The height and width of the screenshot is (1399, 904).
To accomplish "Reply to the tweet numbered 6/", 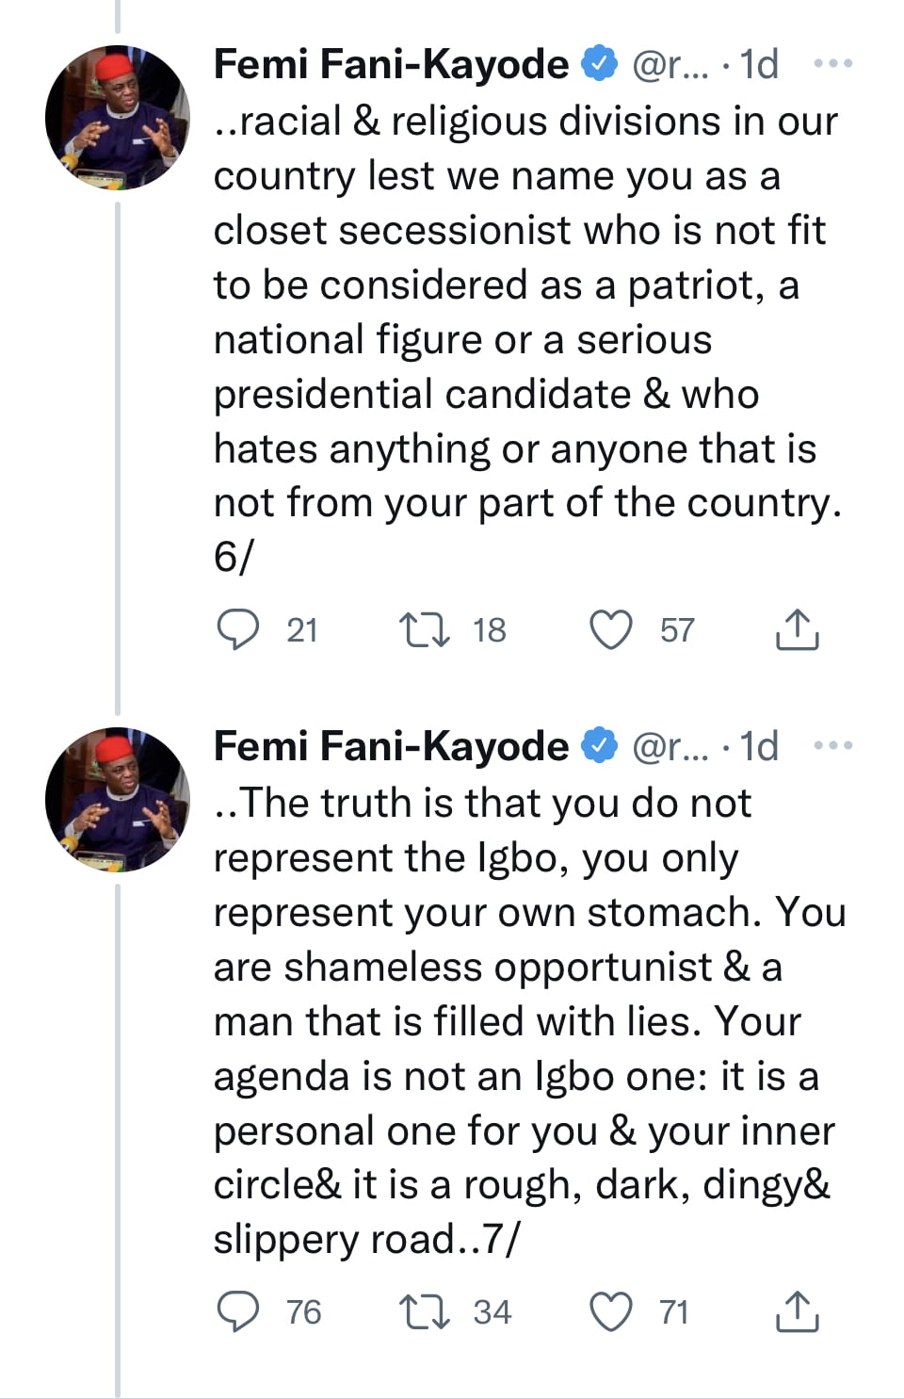I will 237,629.
